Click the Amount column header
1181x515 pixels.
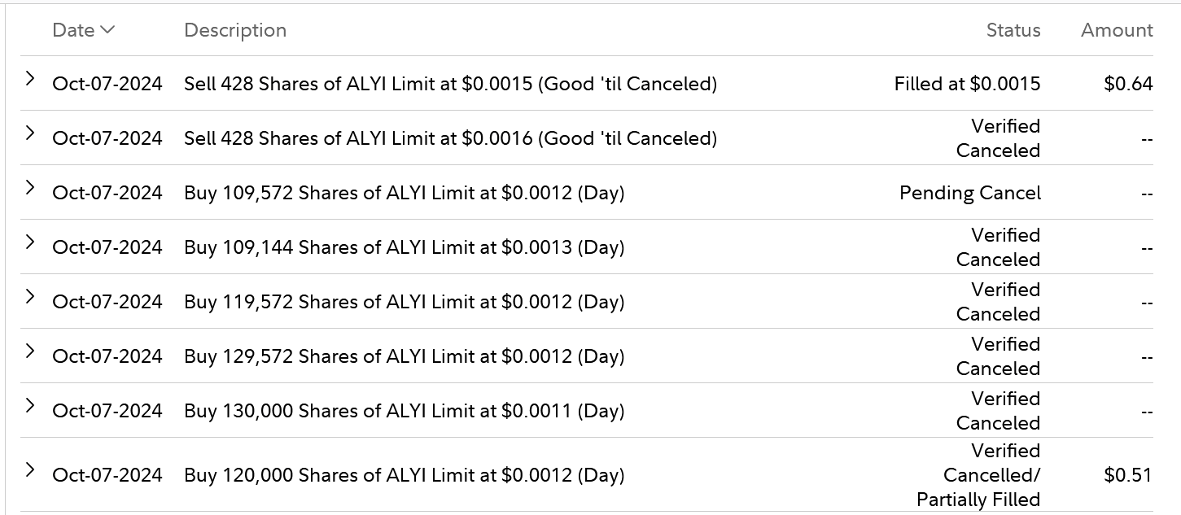(x=1116, y=30)
